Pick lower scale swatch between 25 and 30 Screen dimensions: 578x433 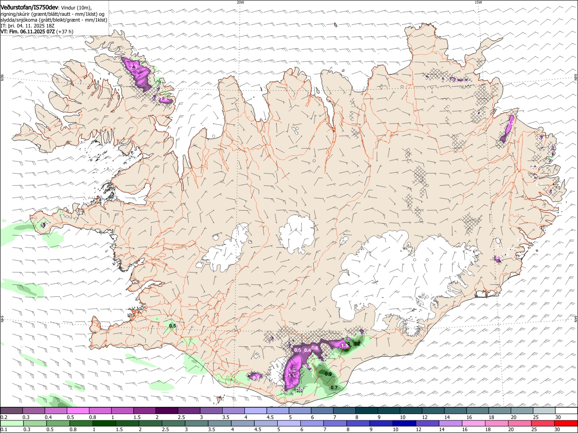pos(542,423)
